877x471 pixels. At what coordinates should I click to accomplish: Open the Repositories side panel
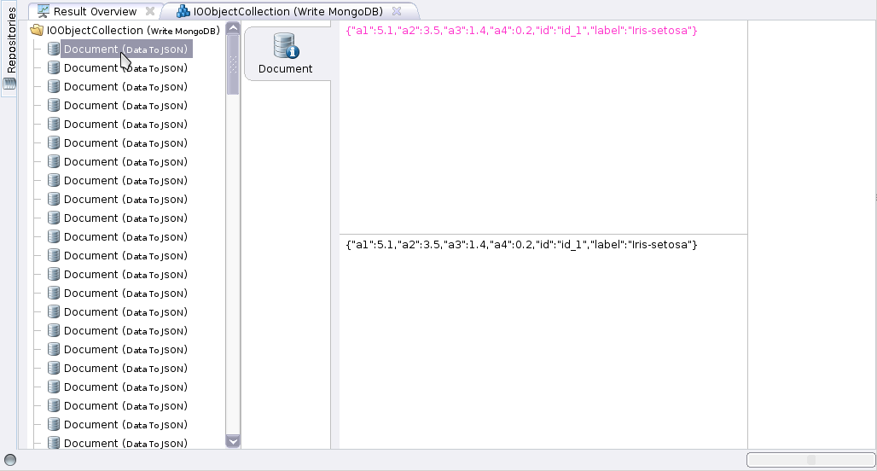pos(10,41)
